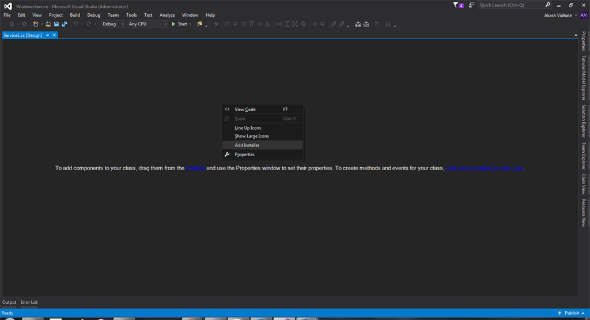Click the Navigate Backward toolbar arrow
The height and width of the screenshot is (320, 590).
(12, 24)
